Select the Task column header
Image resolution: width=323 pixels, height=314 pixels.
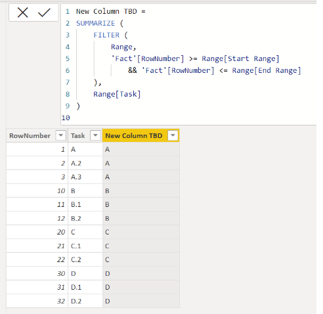[x=85, y=135]
